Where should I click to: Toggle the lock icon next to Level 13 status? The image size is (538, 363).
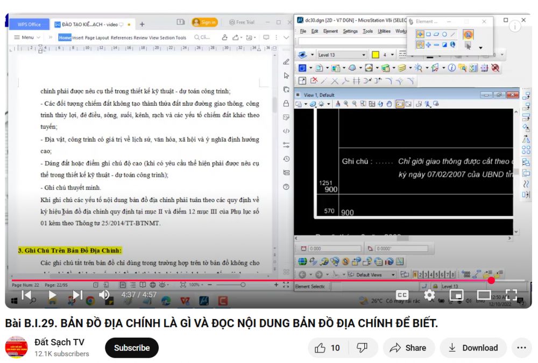click(435, 286)
